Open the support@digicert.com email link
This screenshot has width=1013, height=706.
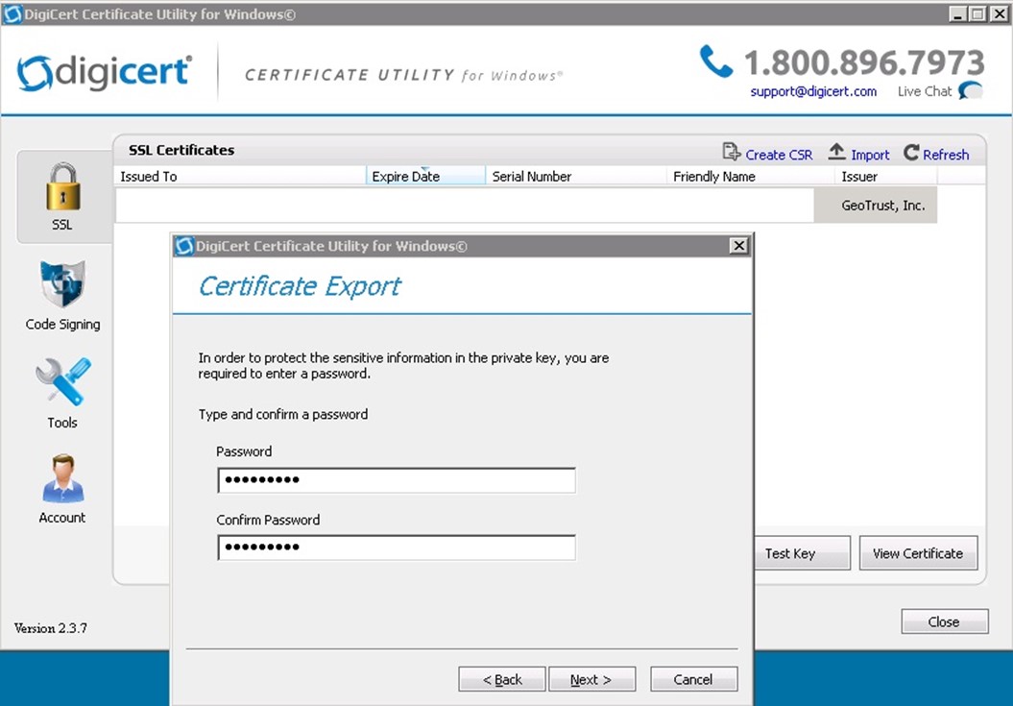click(813, 91)
